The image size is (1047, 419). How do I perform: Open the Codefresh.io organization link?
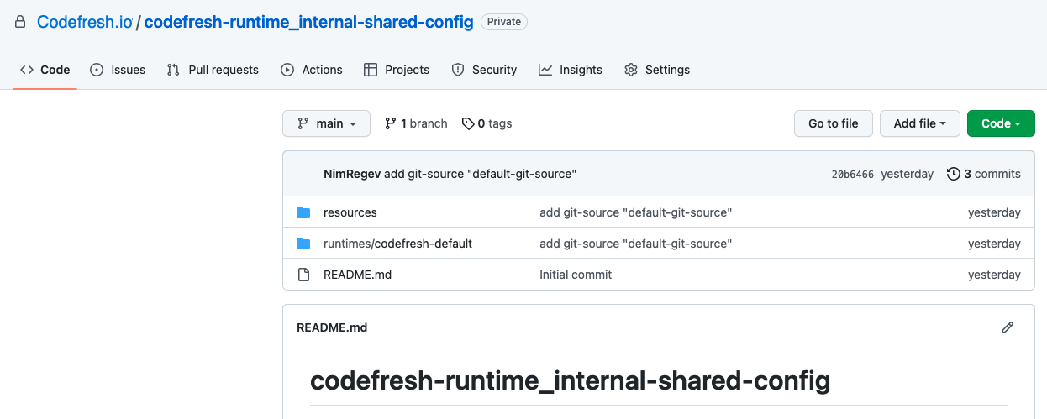click(x=85, y=22)
